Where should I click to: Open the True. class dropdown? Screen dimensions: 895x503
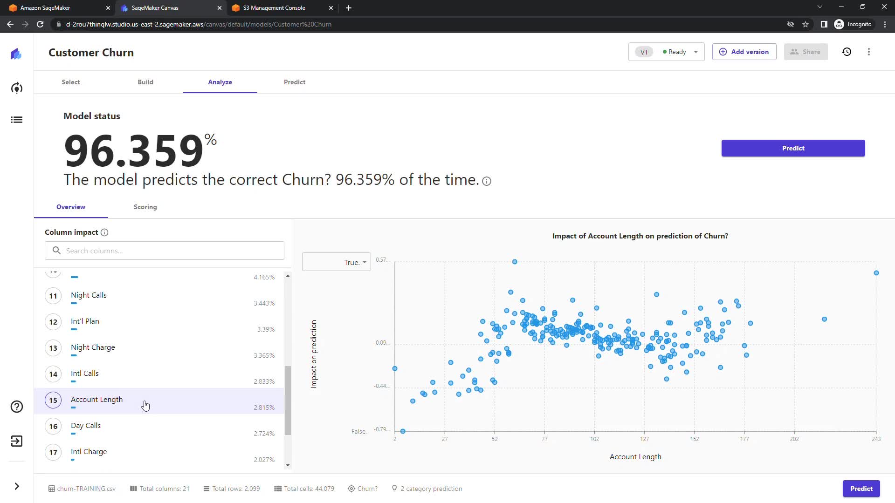coord(337,262)
